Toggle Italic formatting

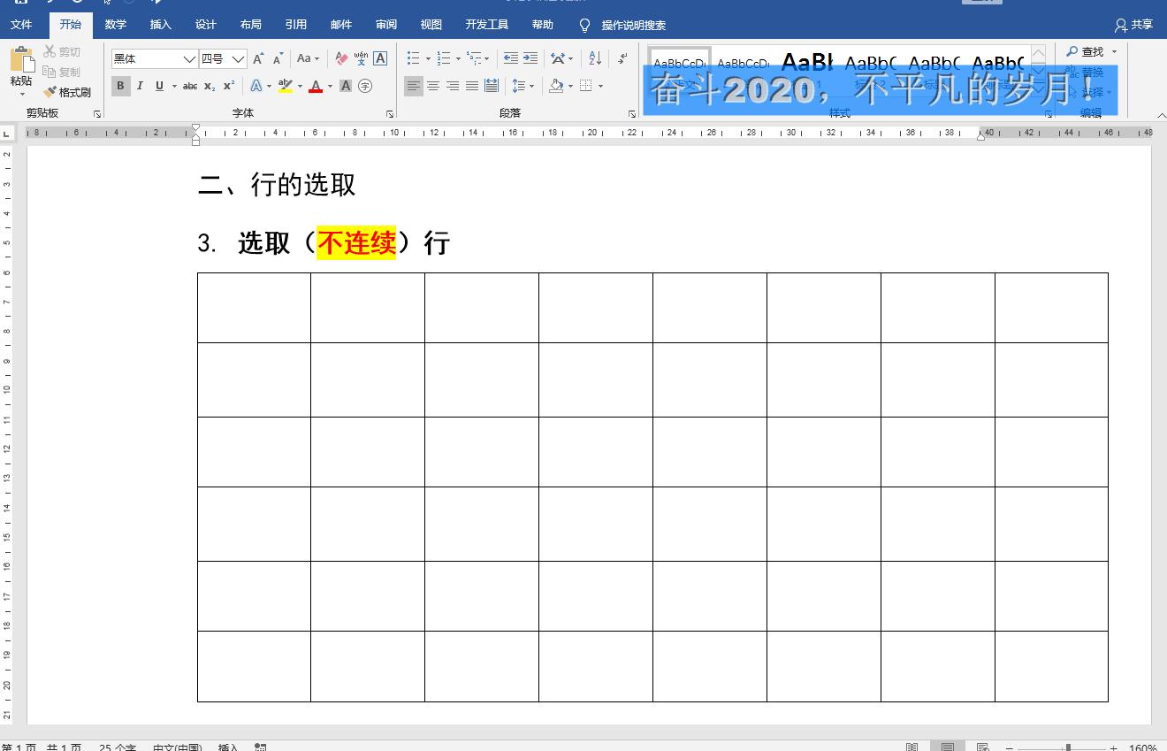(x=140, y=86)
